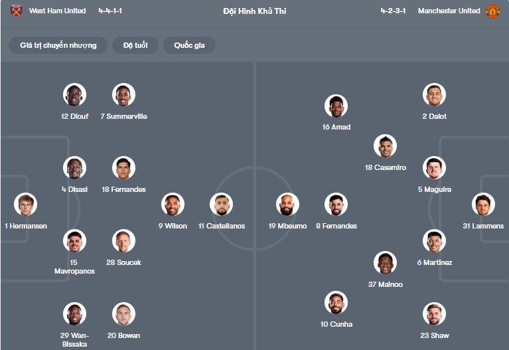Open goalkeeper Hermansen's player avatar

25,205
